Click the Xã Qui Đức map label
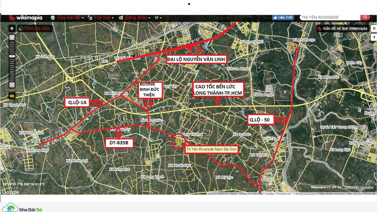The height and width of the screenshot is (212, 377). (x=242, y=134)
